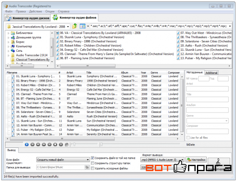Open the view mode dropdown arrow
Image resolution: width=237 pixels, height=182 pixels.
tap(88, 26)
